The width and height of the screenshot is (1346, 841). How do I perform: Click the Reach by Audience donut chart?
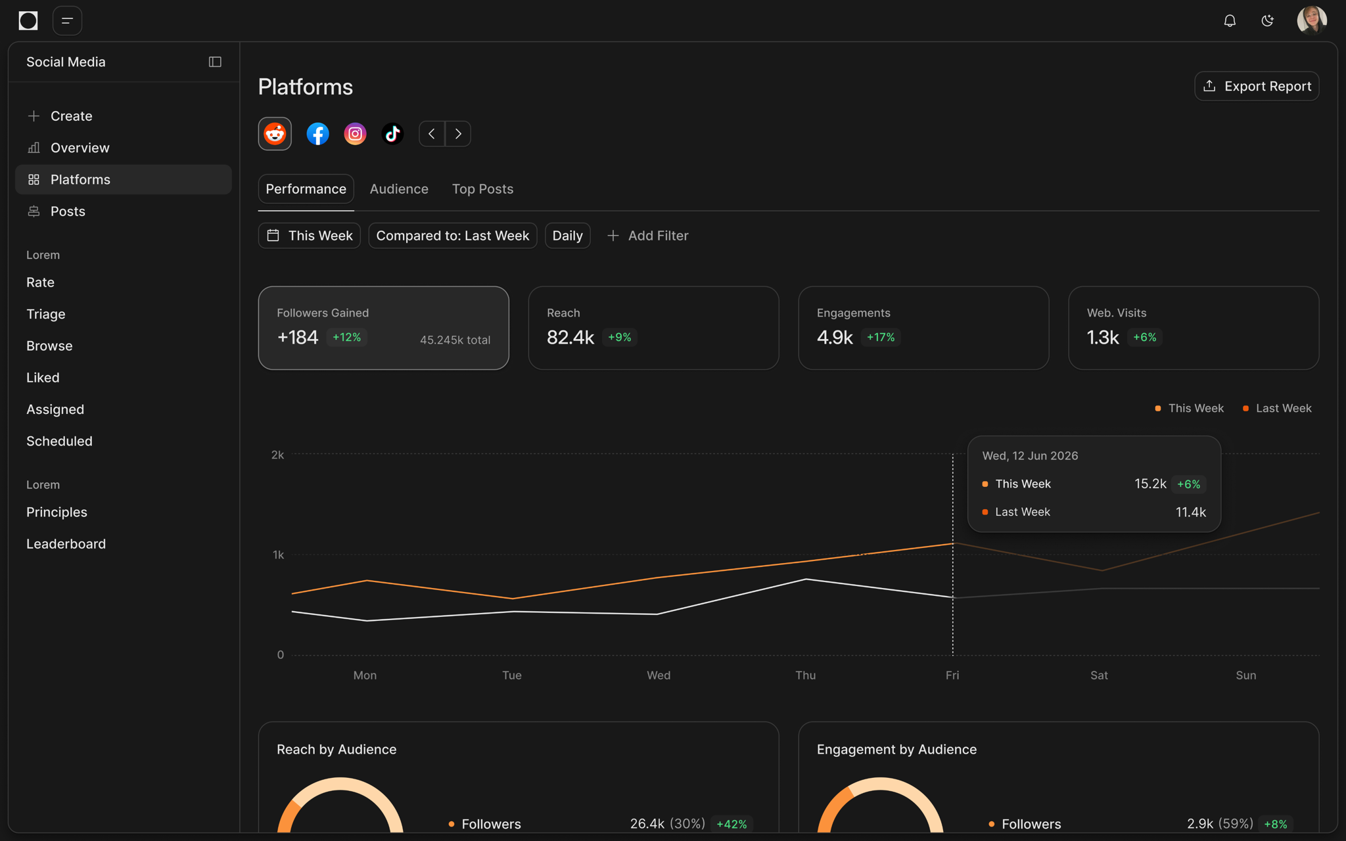pyautogui.click(x=340, y=805)
